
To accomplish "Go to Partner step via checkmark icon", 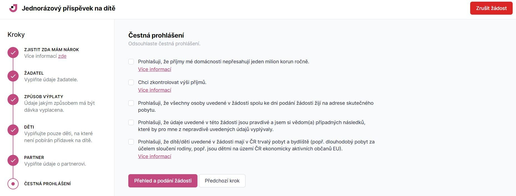I will click(13, 160).
